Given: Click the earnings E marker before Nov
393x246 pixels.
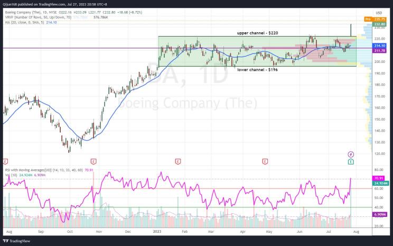Looking at the screenshot, I should 93,161.
